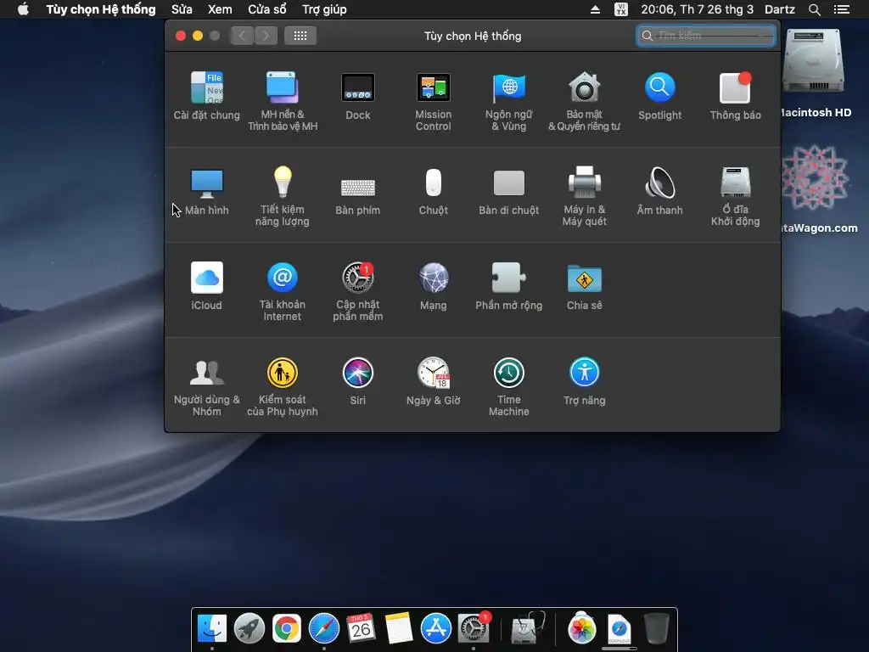Open Máy in & Máy quét pane

(584, 196)
